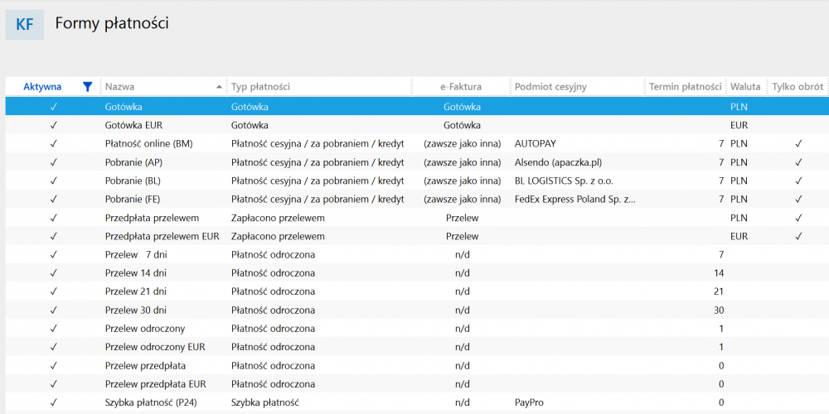Toggle the Nazwa column sort arrow
The width and height of the screenshot is (829, 414).
pyautogui.click(x=219, y=87)
